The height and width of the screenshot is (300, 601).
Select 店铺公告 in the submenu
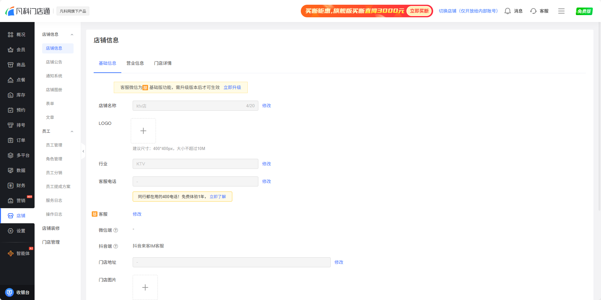tap(54, 62)
